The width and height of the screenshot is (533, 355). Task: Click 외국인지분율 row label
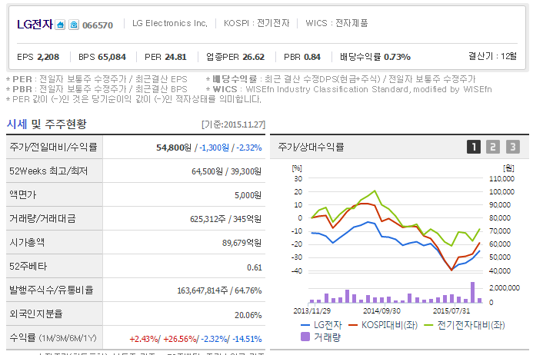(x=36, y=314)
